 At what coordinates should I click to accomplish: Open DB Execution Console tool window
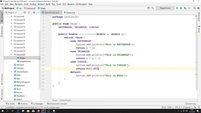pyautogui.click(x=57, y=104)
